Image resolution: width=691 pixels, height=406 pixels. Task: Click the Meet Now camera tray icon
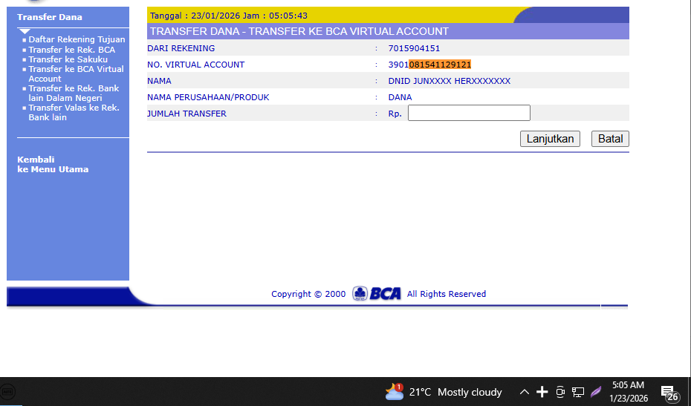pyautogui.click(x=560, y=391)
